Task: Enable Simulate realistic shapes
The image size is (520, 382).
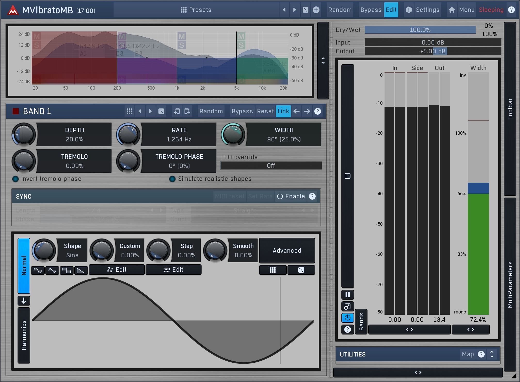Action: click(172, 179)
